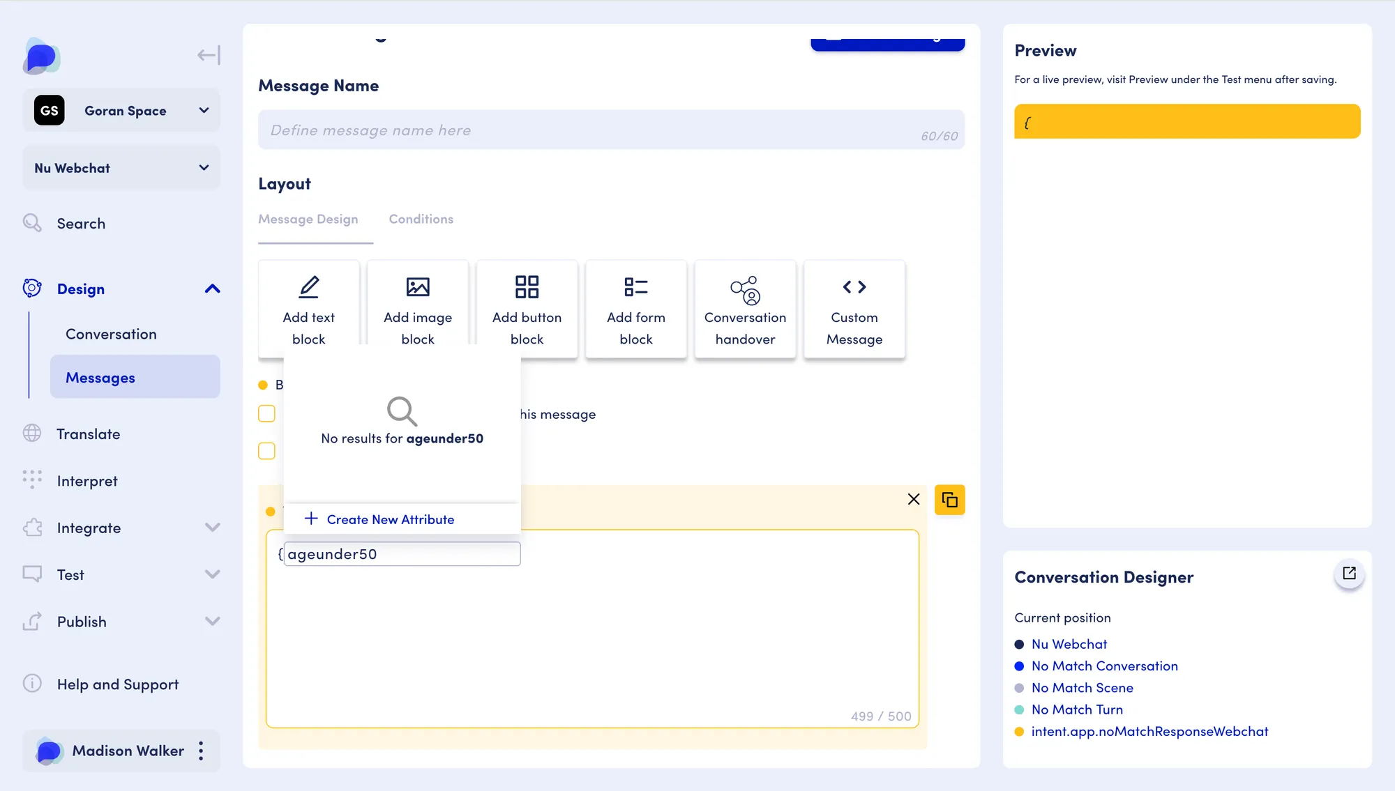Open Madison Walker's options menu

pyautogui.click(x=201, y=751)
